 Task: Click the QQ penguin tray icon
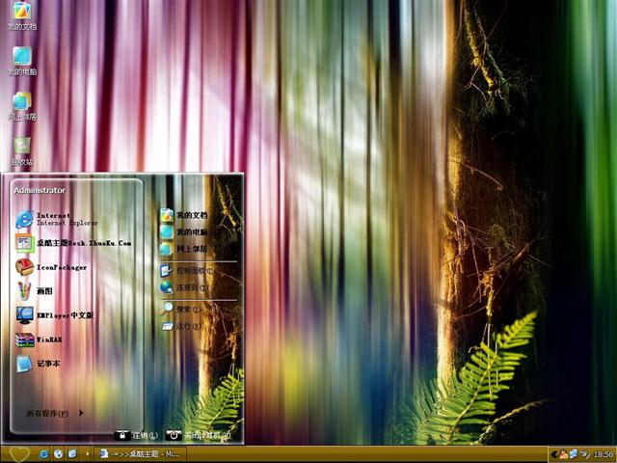[563, 454]
